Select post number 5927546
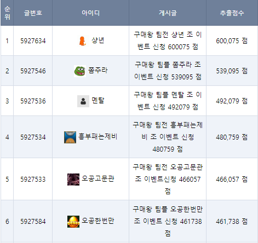This screenshot has width=258, height=243. [33, 71]
